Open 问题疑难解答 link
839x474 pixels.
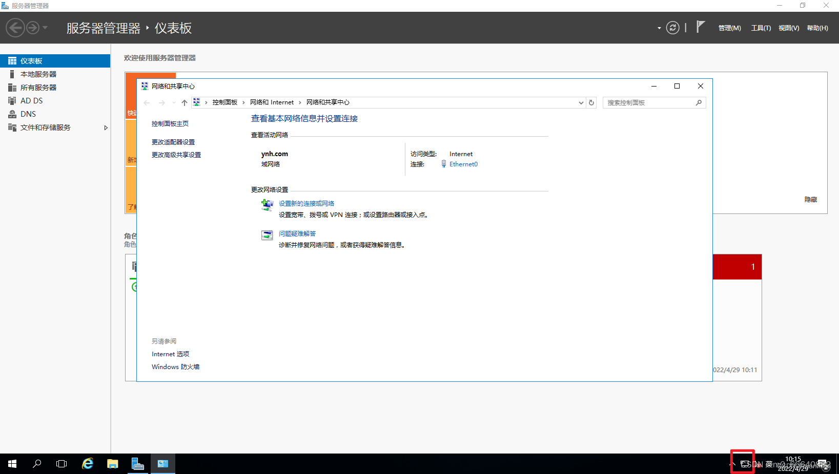(x=297, y=234)
